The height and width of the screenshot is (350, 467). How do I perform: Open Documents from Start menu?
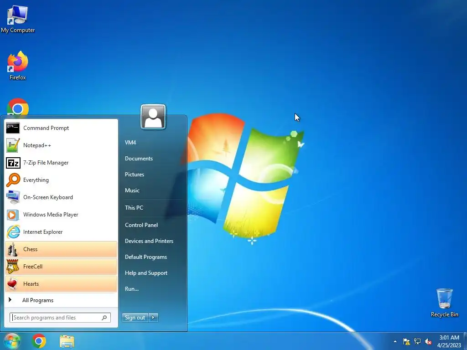[139, 159]
